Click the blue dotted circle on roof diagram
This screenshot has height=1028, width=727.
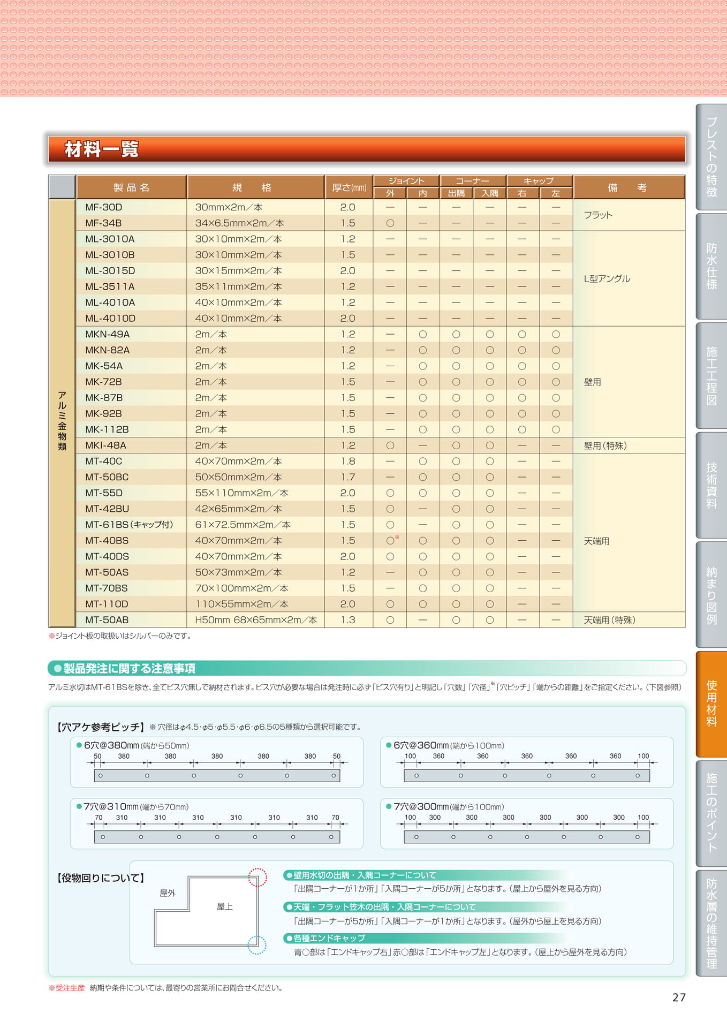257,945
